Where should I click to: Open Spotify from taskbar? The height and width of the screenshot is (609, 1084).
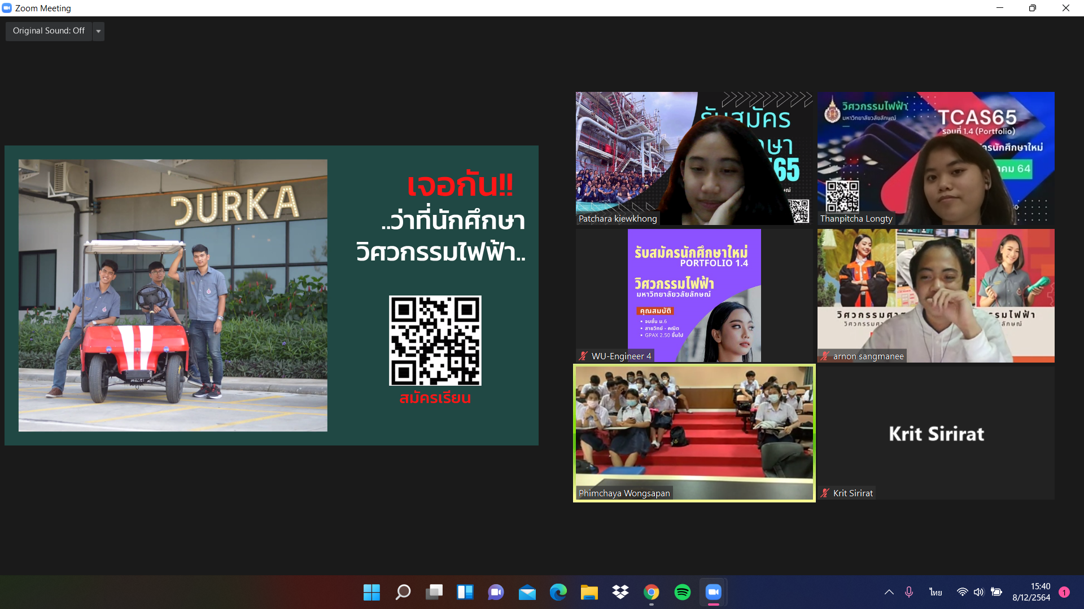pos(682,592)
